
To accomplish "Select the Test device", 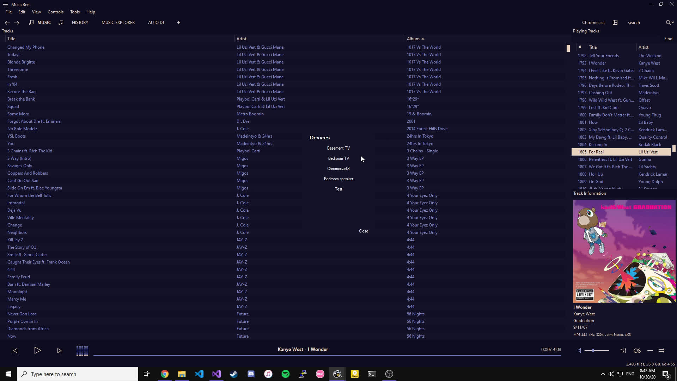I will click(338, 189).
